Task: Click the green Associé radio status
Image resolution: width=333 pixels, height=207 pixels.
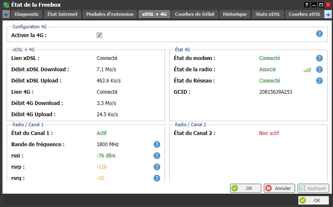Action: tap(268, 70)
